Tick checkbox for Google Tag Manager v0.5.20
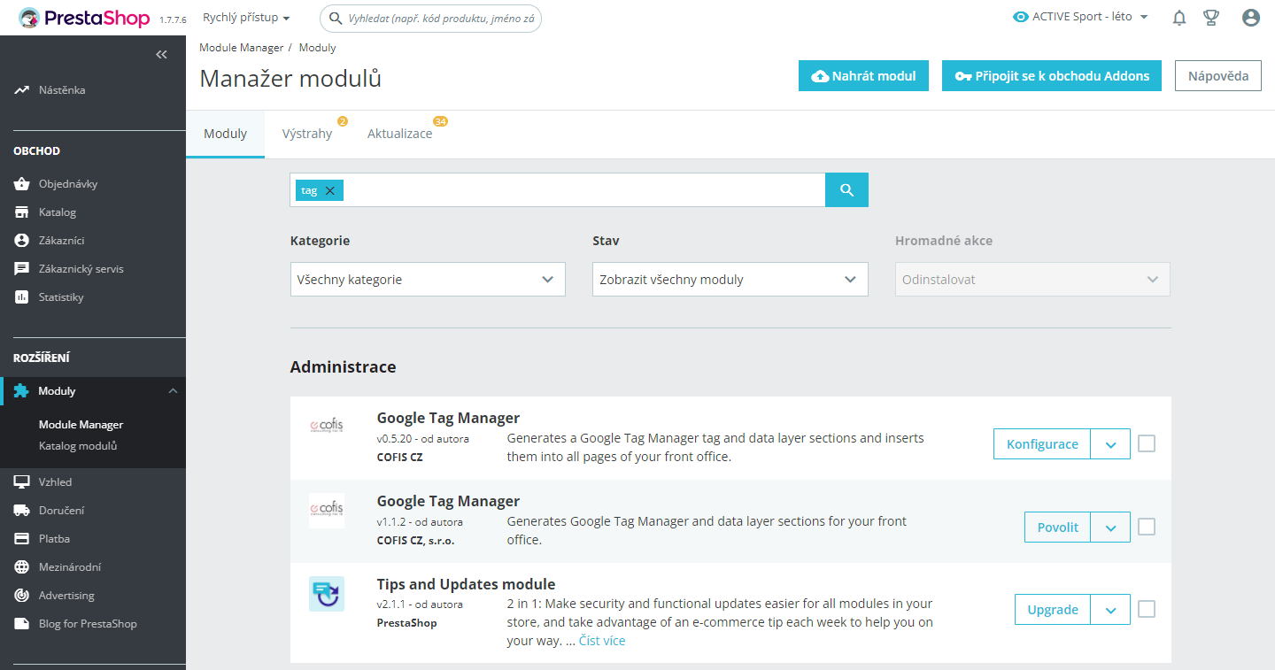The image size is (1275, 670). point(1147,443)
